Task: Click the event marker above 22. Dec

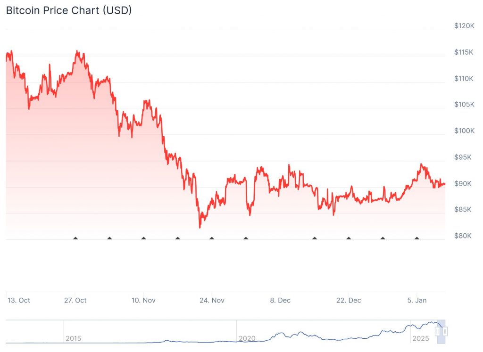Action: pos(349,238)
